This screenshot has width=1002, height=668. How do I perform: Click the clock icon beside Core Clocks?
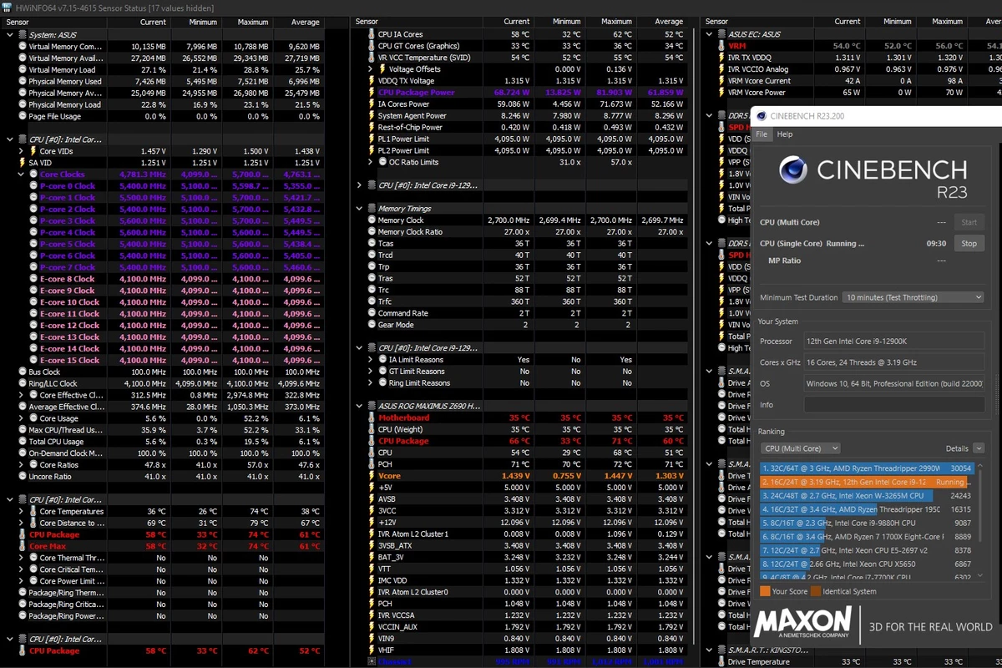coord(33,175)
